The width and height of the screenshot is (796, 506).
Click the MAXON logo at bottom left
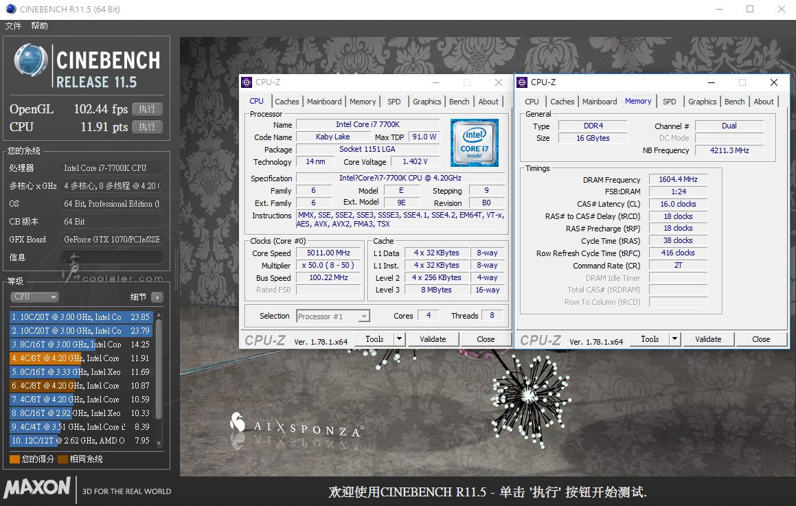pos(37,487)
